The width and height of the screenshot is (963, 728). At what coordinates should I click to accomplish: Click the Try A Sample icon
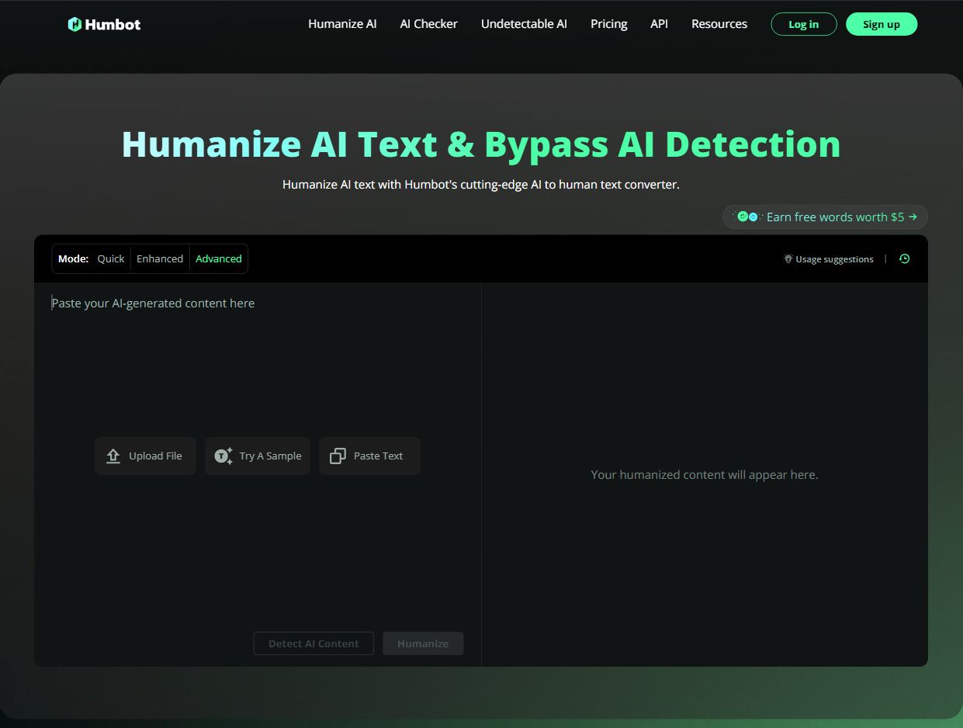point(223,456)
